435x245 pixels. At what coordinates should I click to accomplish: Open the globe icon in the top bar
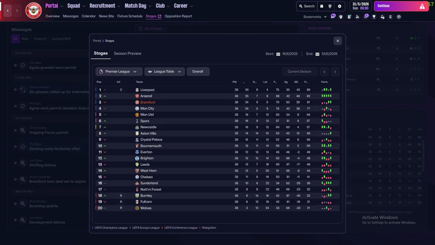tap(330, 6)
